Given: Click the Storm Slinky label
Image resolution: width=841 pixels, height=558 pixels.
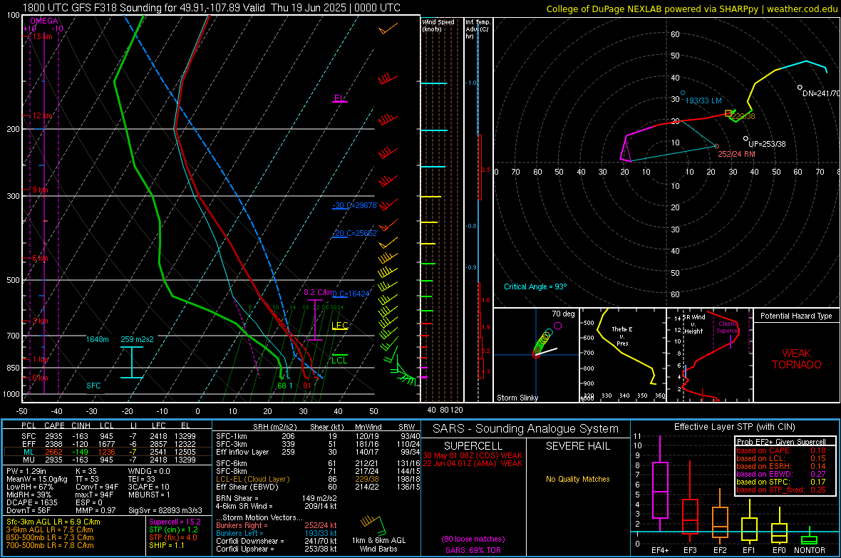Looking at the screenshot, I should 517,398.
